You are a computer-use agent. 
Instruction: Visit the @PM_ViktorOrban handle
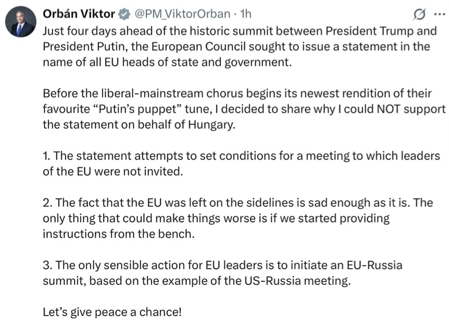tap(182, 14)
